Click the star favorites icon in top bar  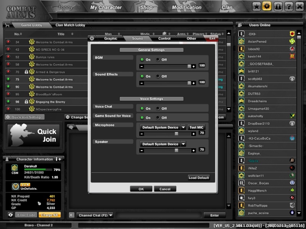(256, 6)
